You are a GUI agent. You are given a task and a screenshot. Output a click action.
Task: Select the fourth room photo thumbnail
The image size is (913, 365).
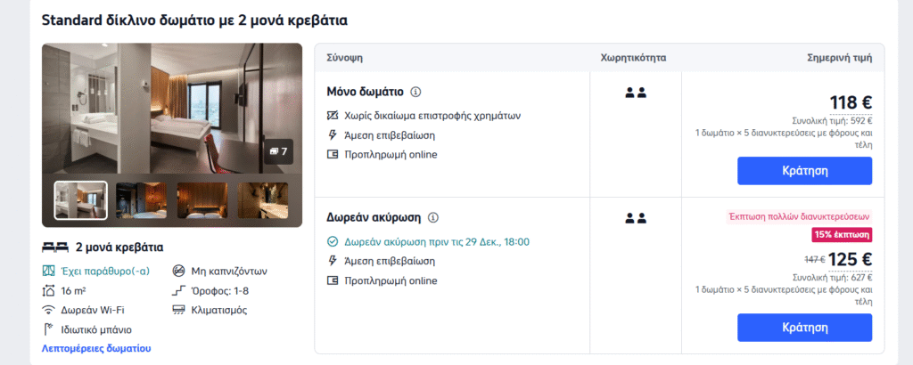[x=263, y=200]
